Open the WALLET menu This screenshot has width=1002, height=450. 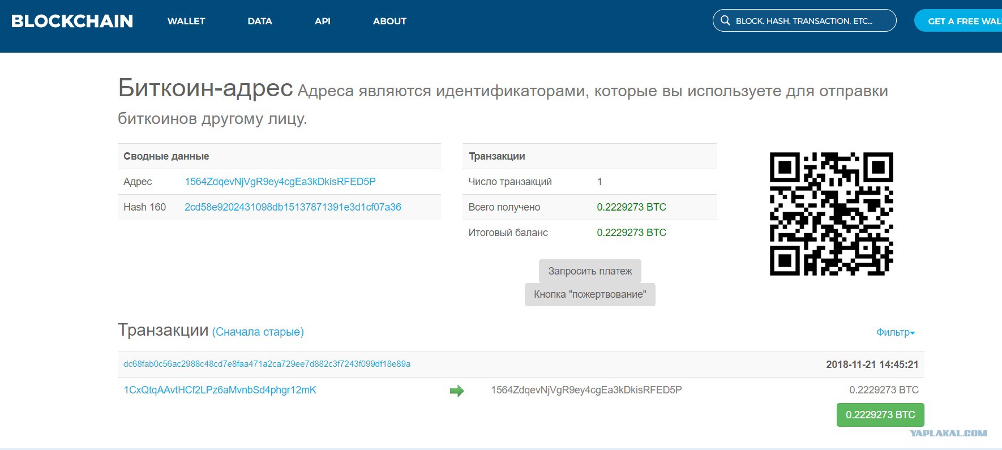point(186,21)
